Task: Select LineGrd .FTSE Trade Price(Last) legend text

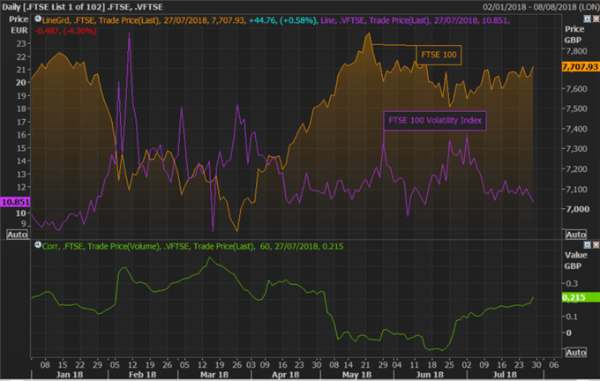Action: pos(101,20)
